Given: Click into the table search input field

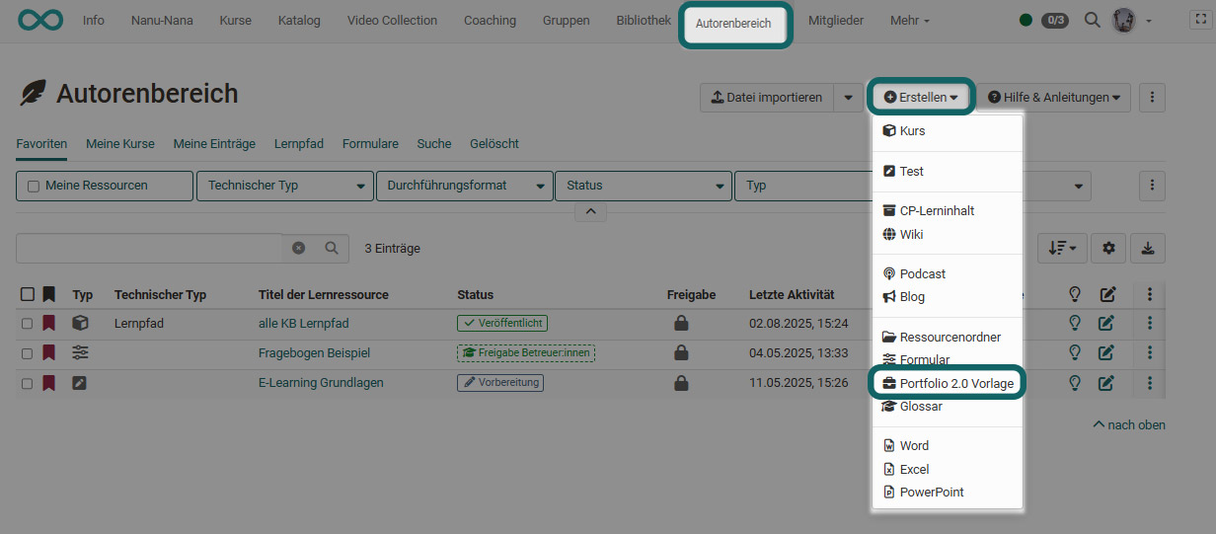Looking at the screenshot, I should (x=148, y=249).
